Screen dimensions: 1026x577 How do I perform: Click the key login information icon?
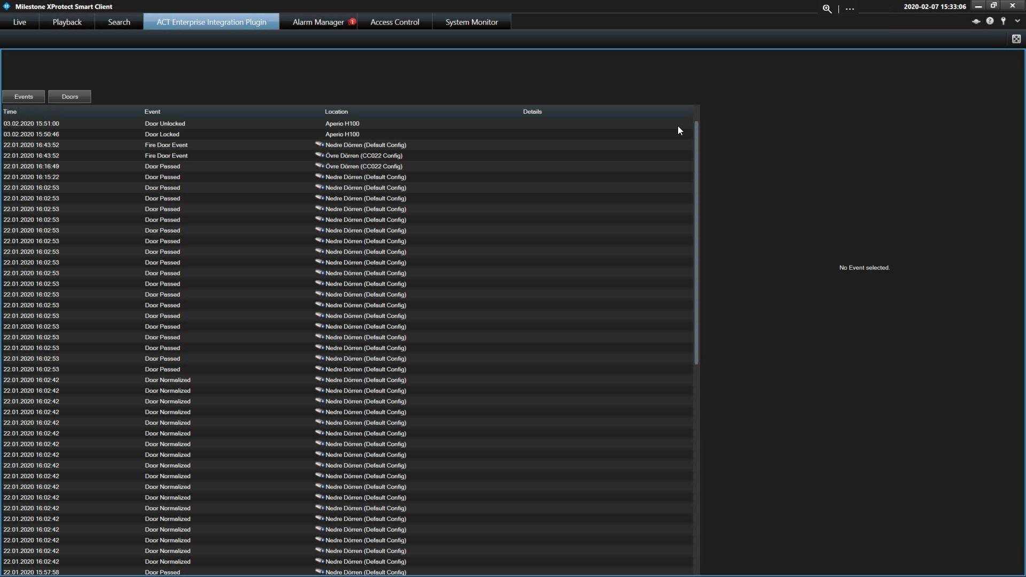(1004, 21)
